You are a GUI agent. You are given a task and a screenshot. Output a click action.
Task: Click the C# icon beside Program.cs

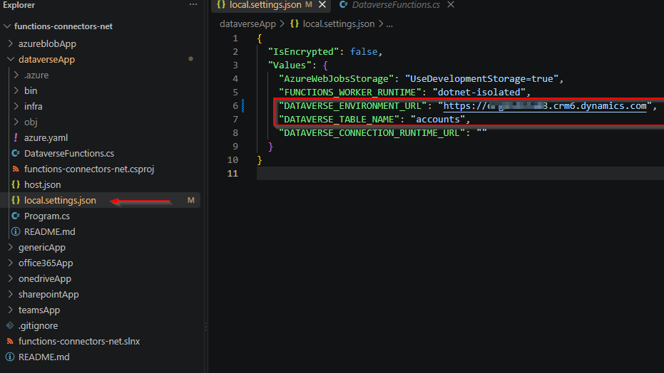click(x=16, y=216)
